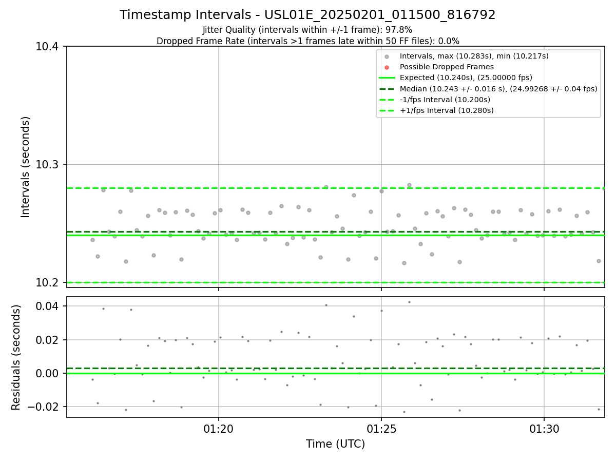Click the 'Time (UTC)' x-axis label
The height and width of the screenshot is (462, 616).
tap(335, 444)
